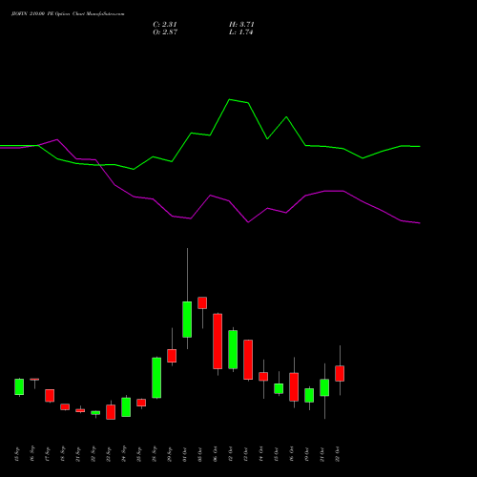Click the tall green candle above 01 Oct

(x=187, y=320)
